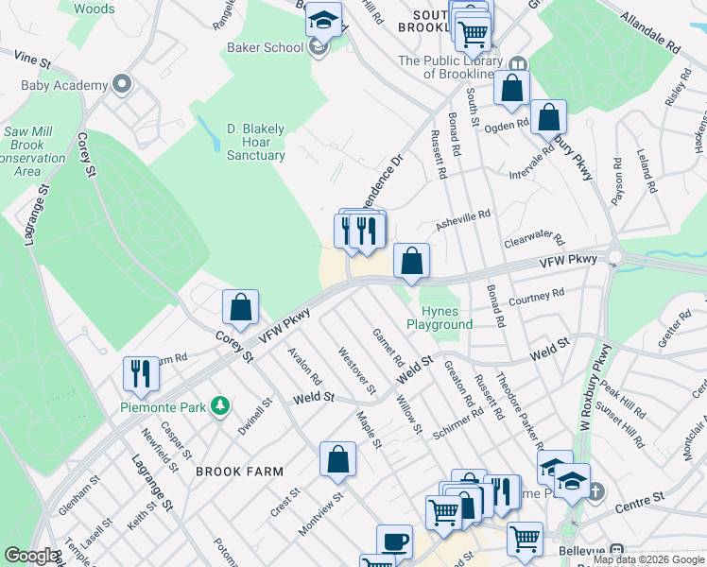Select the Sunset Hill Rd label
This screenshot has width=707, height=567.
(619, 424)
